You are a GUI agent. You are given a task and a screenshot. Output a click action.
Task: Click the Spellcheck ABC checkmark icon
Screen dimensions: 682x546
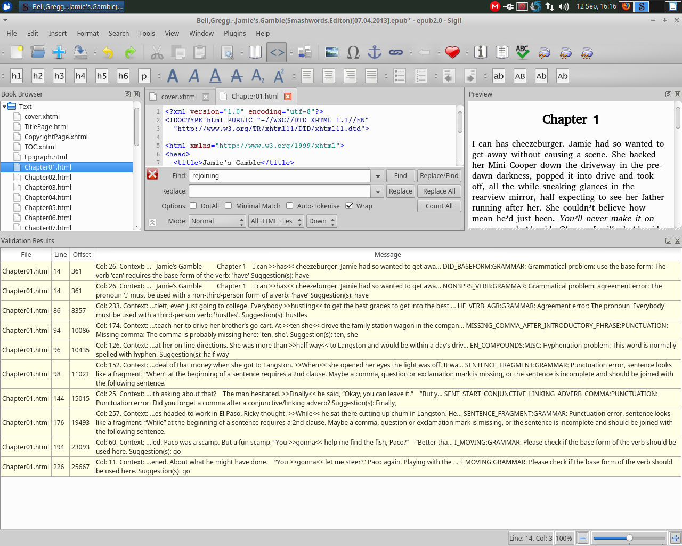(522, 52)
